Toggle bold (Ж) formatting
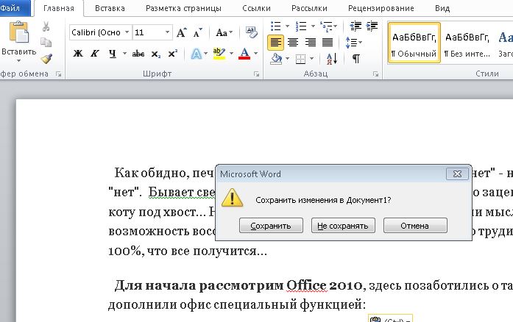The height and width of the screenshot is (322, 513). click(78, 54)
